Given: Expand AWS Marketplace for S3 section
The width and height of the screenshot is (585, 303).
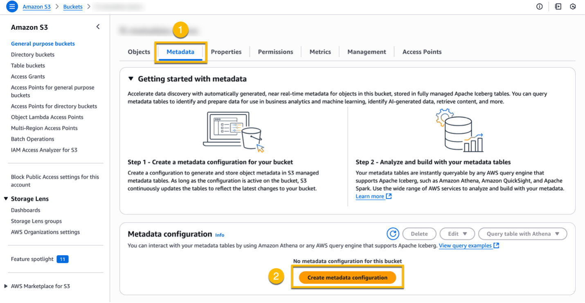Looking at the screenshot, I should point(6,286).
